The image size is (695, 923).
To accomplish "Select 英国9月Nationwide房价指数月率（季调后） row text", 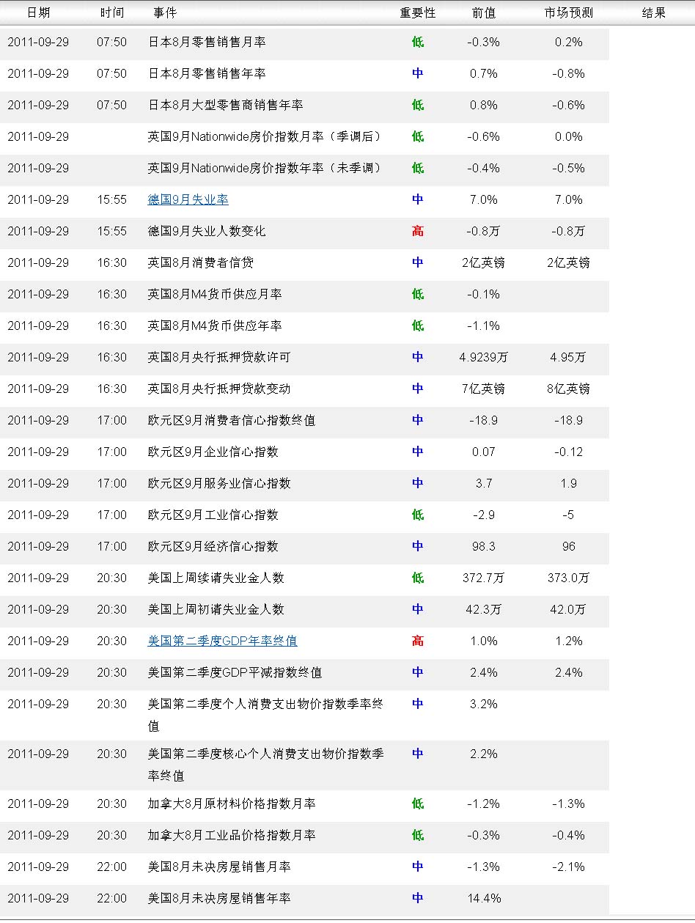I will coord(265,136).
